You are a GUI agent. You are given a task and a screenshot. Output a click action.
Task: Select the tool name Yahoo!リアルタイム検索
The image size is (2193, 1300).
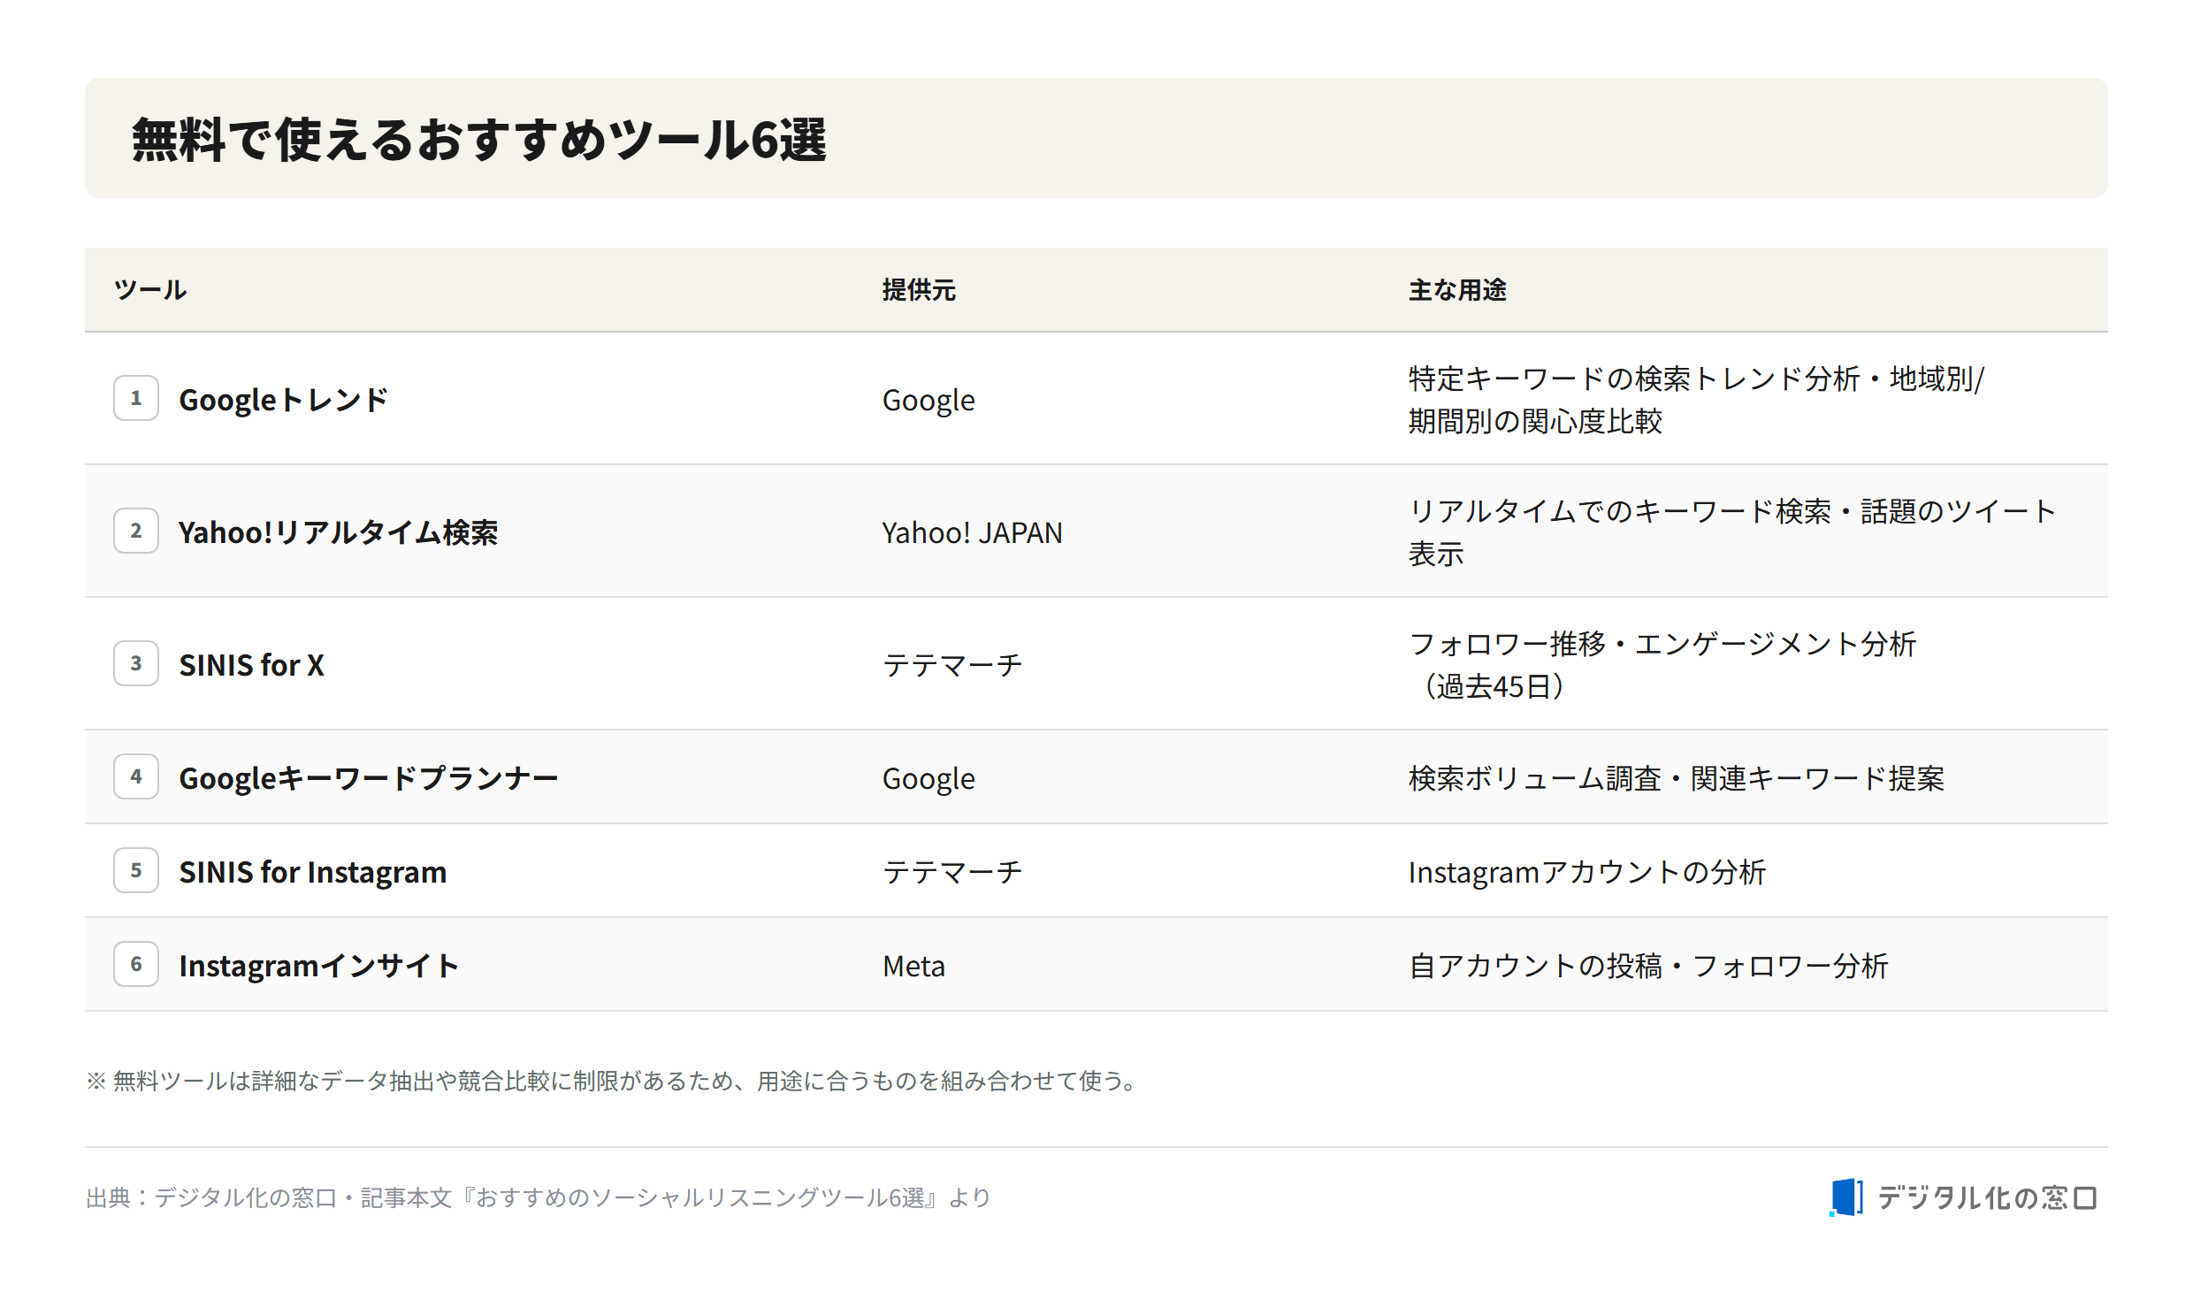(x=338, y=532)
